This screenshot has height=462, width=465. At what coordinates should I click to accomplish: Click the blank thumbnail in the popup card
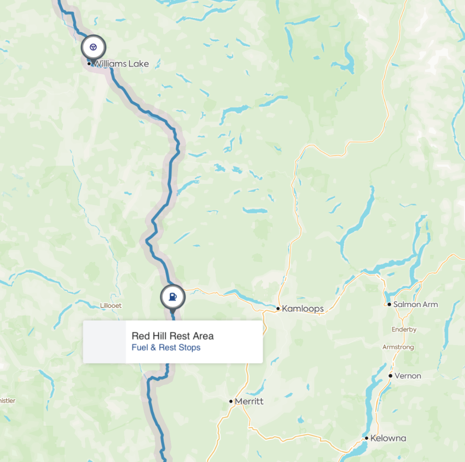104,342
